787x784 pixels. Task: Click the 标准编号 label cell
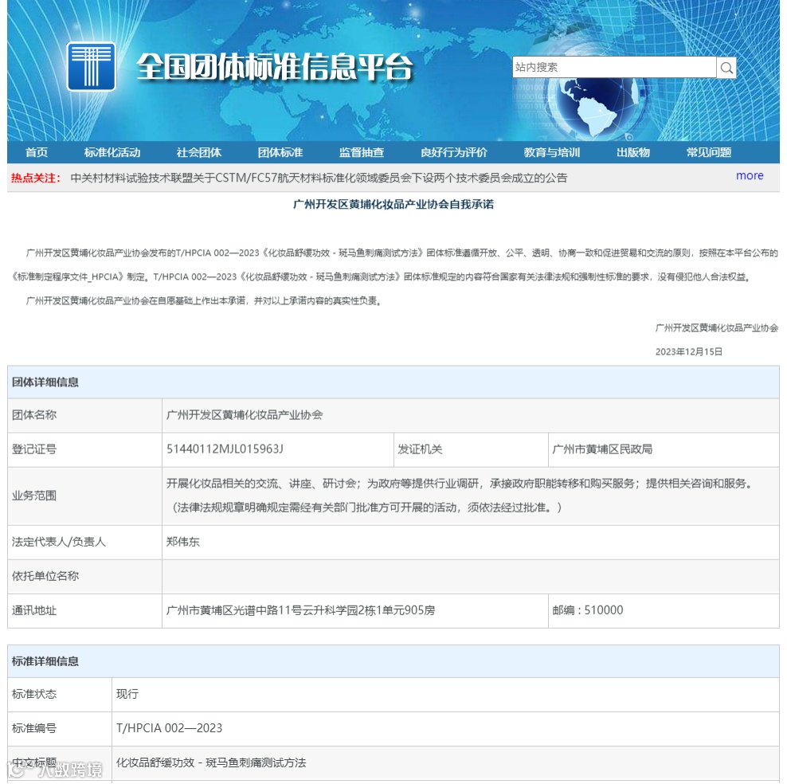(x=60, y=729)
